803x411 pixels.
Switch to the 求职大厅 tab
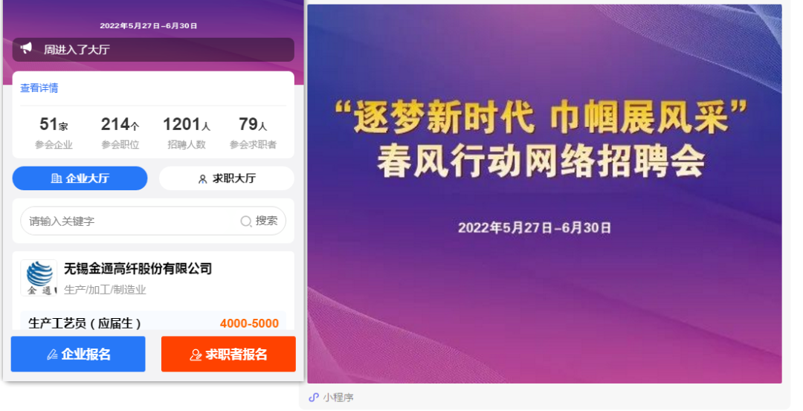[x=226, y=178]
